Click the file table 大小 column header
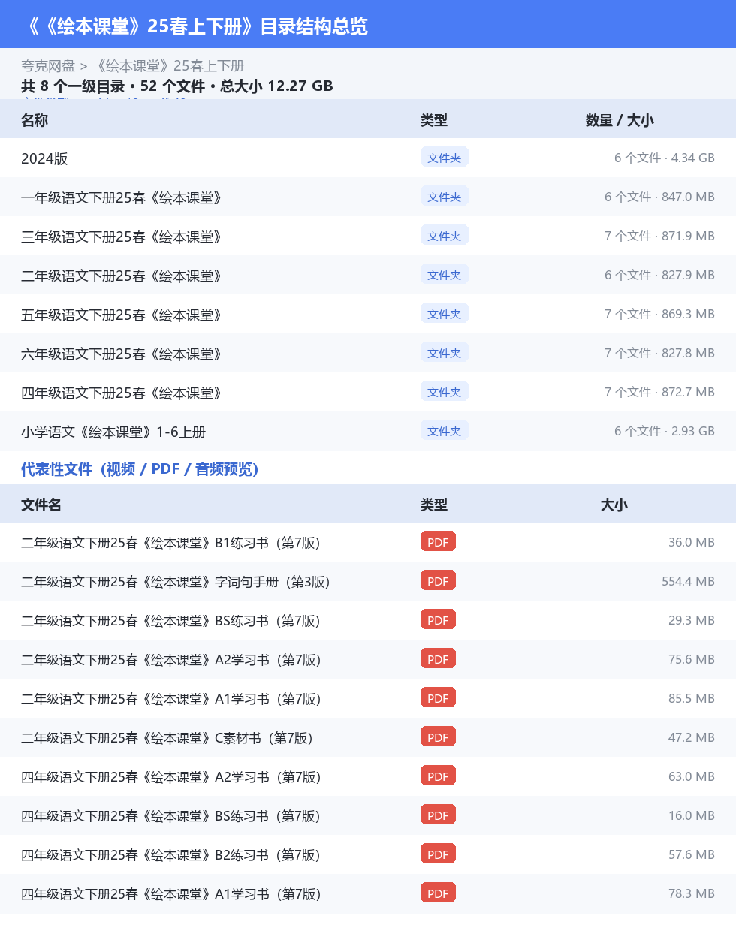The width and height of the screenshot is (736, 937). pyautogui.click(x=614, y=505)
